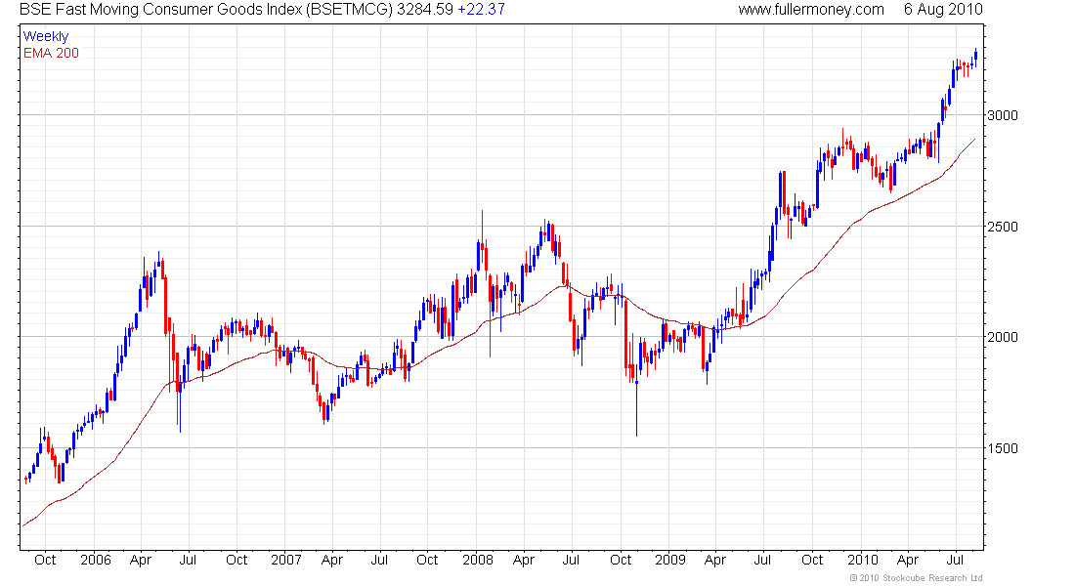Click the date 6 Aug 2010
This screenshot has width=1075, height=586.
(943, 10)
